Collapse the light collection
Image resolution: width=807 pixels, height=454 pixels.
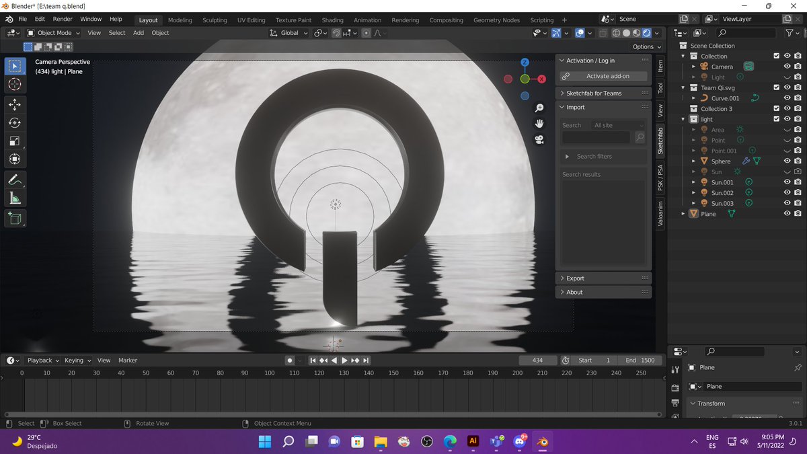coord(684,119)
